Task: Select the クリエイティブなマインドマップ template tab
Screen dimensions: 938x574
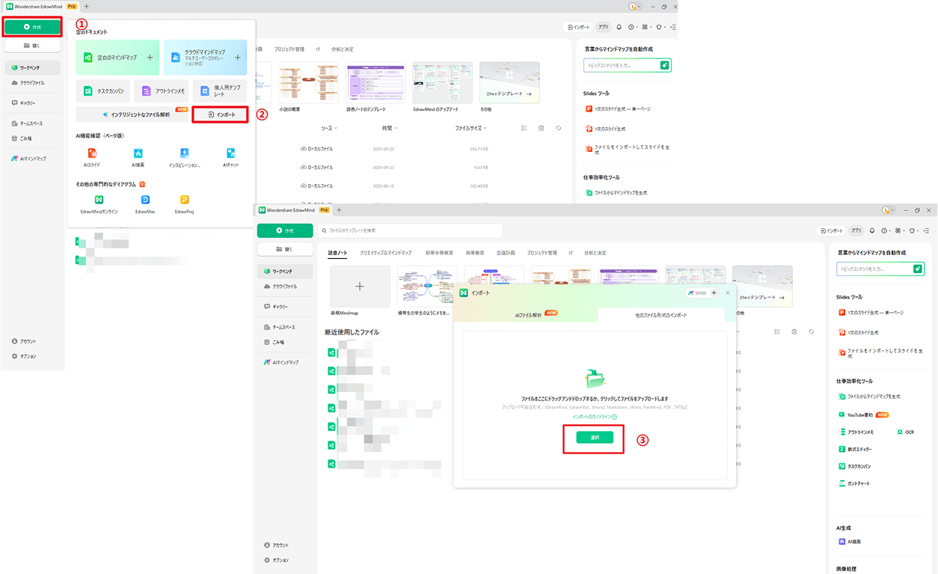Action: 385,253
